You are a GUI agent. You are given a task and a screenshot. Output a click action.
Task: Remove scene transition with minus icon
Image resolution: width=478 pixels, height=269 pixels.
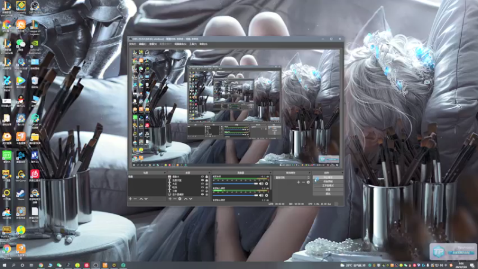click(304, 182)
